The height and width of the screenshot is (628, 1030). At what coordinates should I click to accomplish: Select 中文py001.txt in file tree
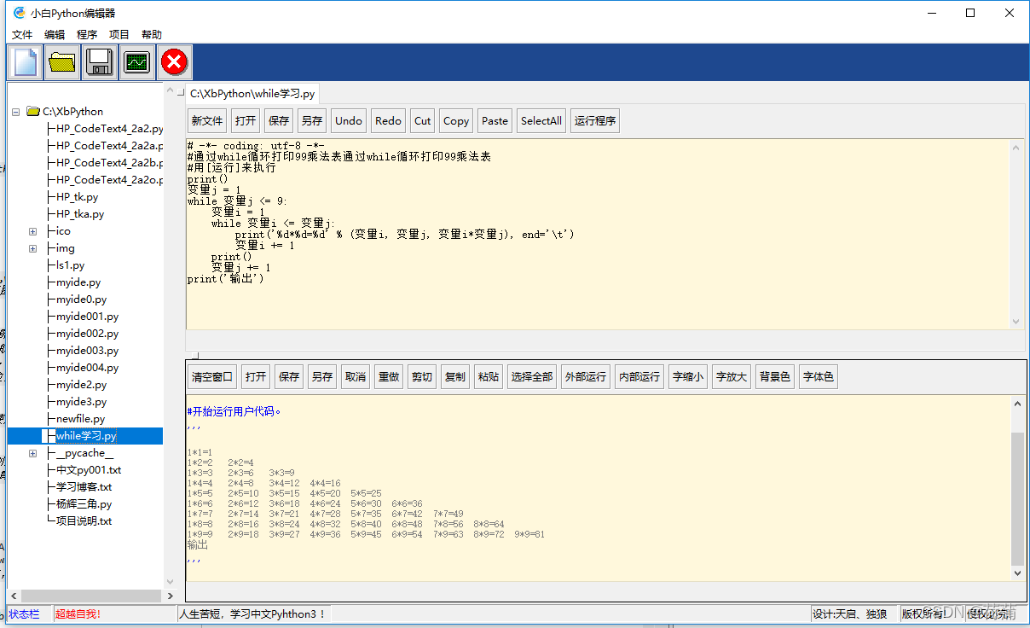click(x=89, y=470)
